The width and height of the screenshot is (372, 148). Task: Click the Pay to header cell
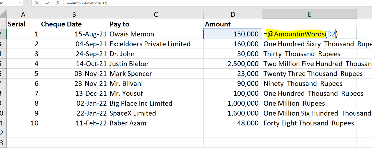point(155,24)
